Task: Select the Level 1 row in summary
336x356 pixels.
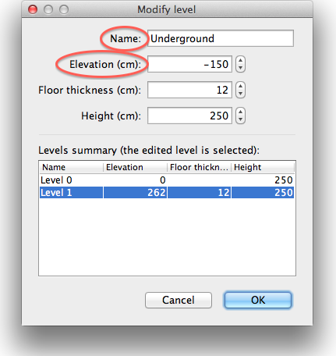Action: [x=167, y=193]
